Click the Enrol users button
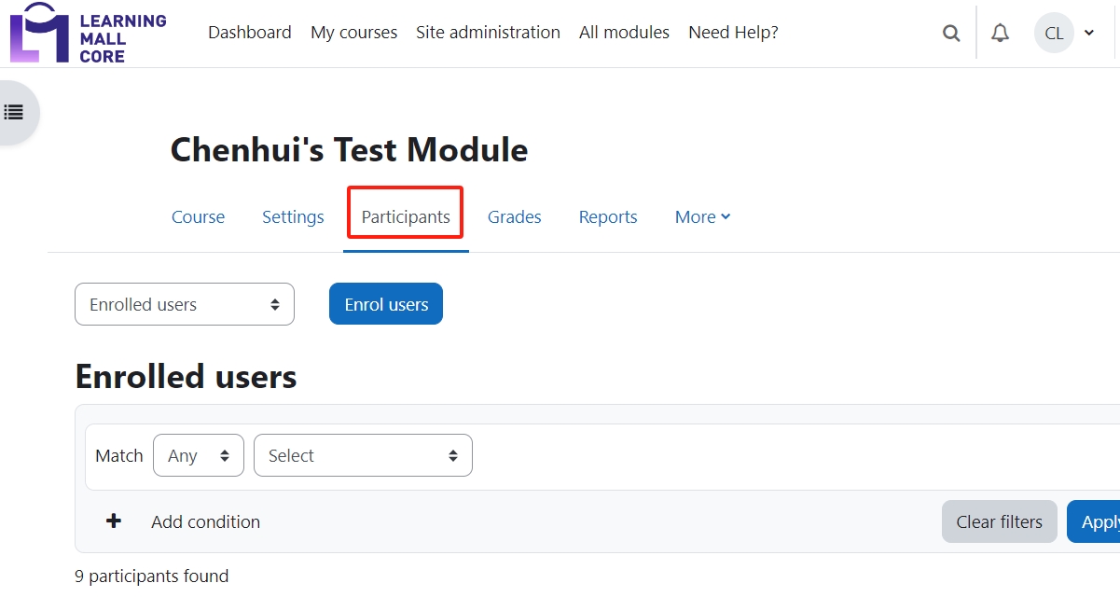This screenshot has height=611, width=1120. [385, 303]
